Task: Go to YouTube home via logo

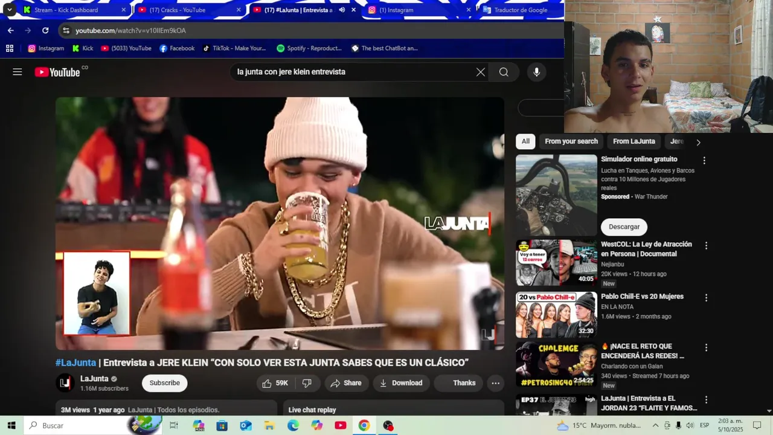Action: 57,72
